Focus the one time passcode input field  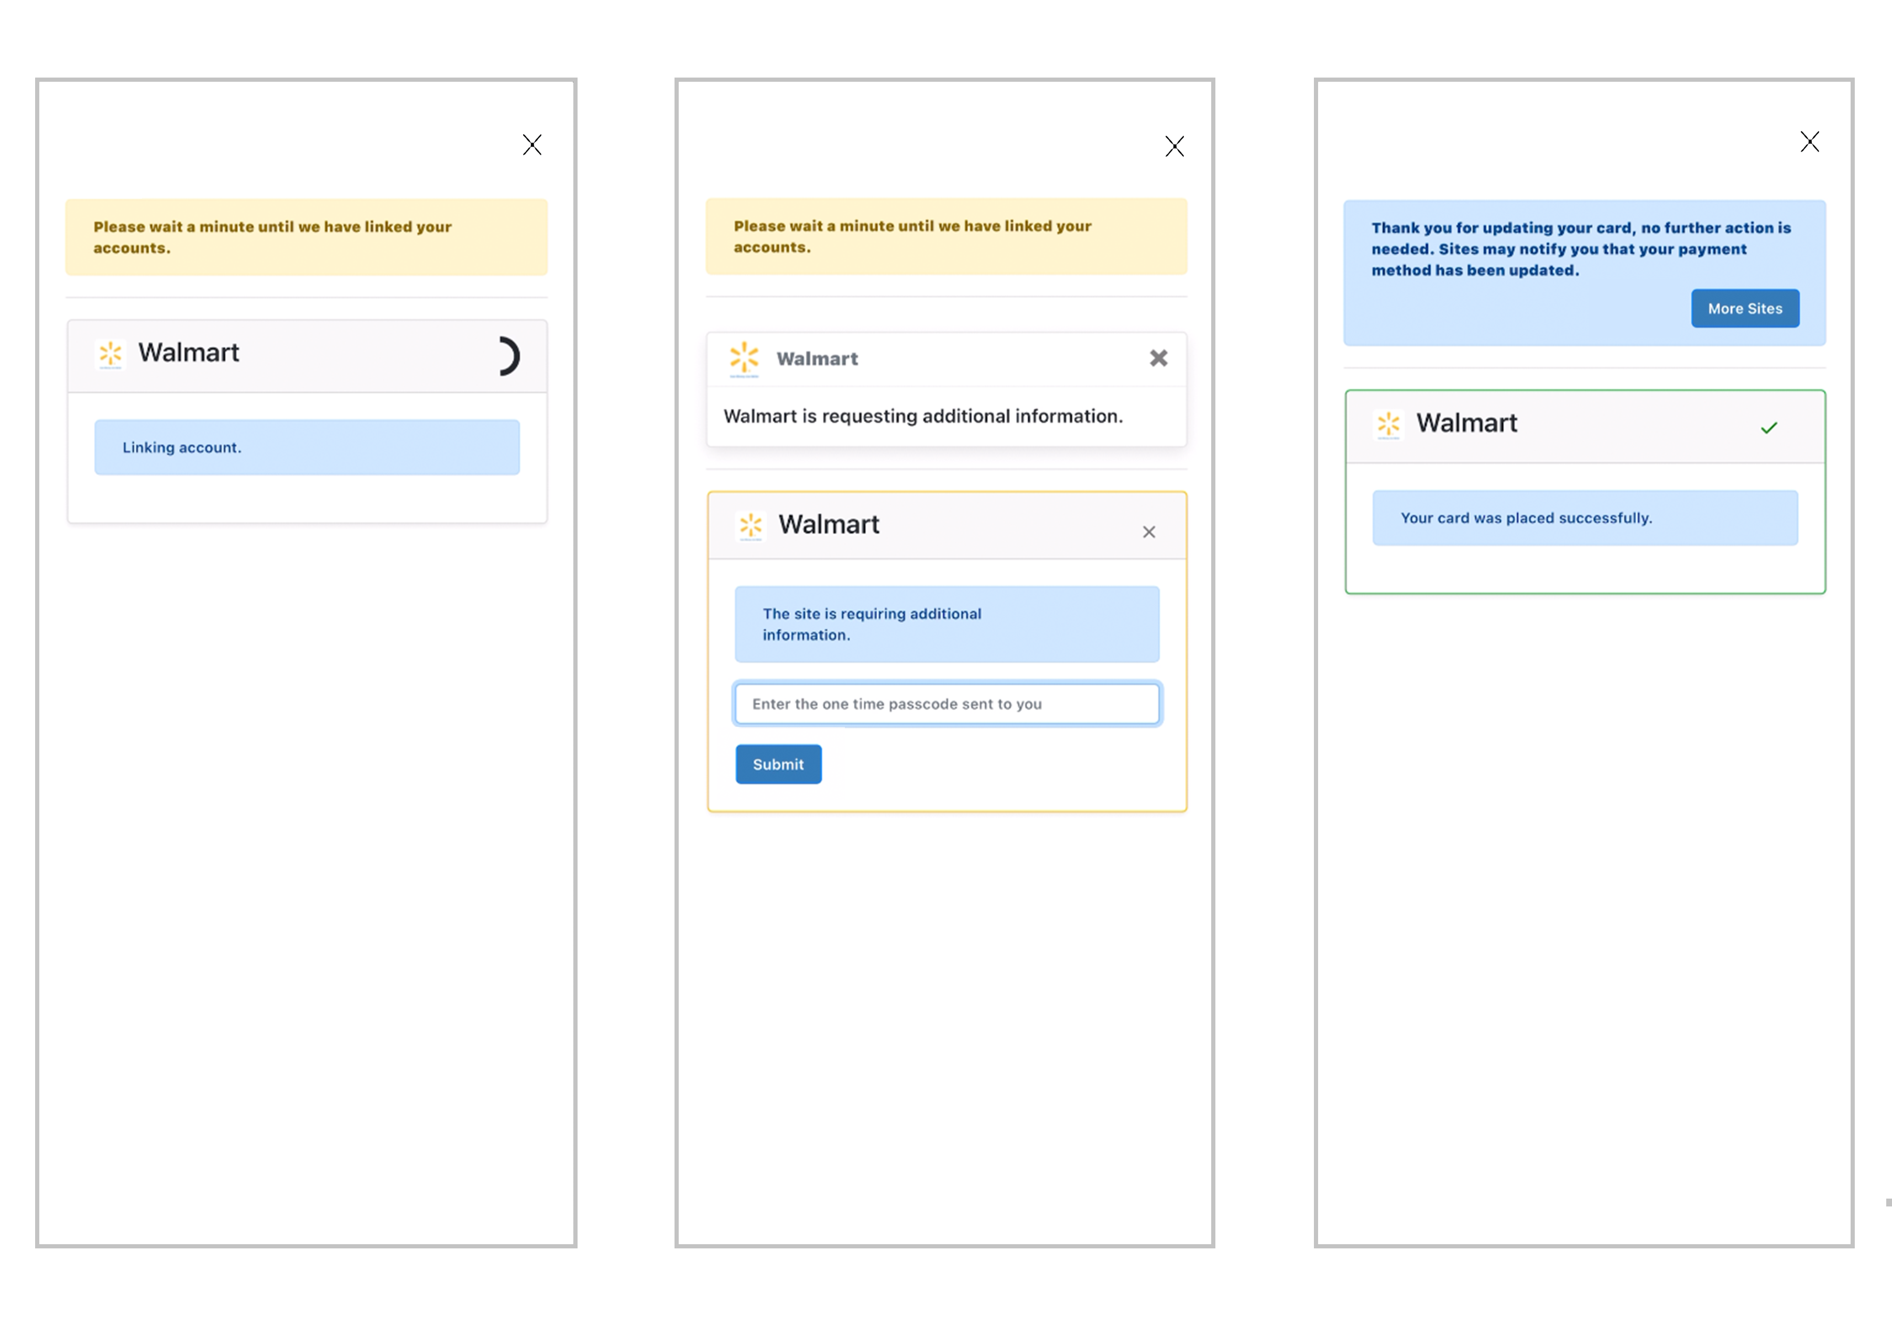pyautogui.click(x=947, y=703)
